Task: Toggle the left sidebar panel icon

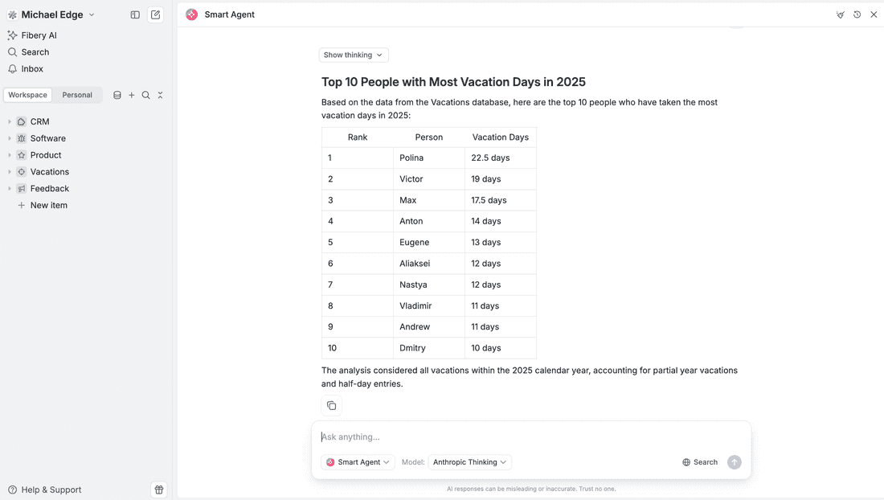Action: tap(135, 14)
